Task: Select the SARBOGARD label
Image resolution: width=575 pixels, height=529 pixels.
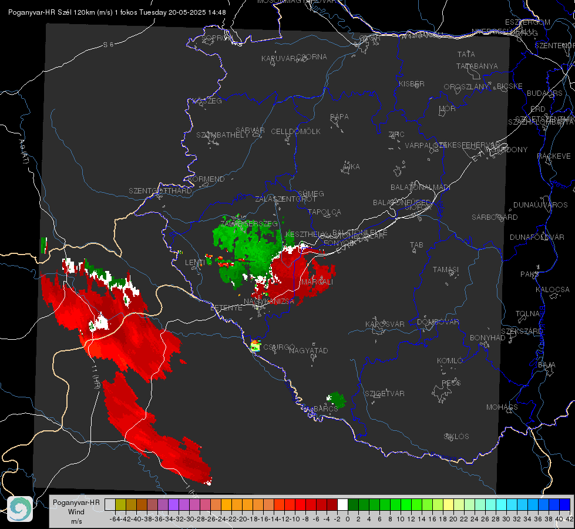Action: point(495,217)
